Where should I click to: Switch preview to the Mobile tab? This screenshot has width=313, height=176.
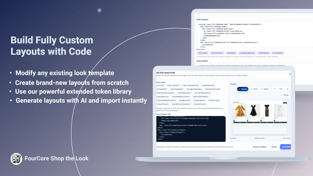click(x=265, y=89)
